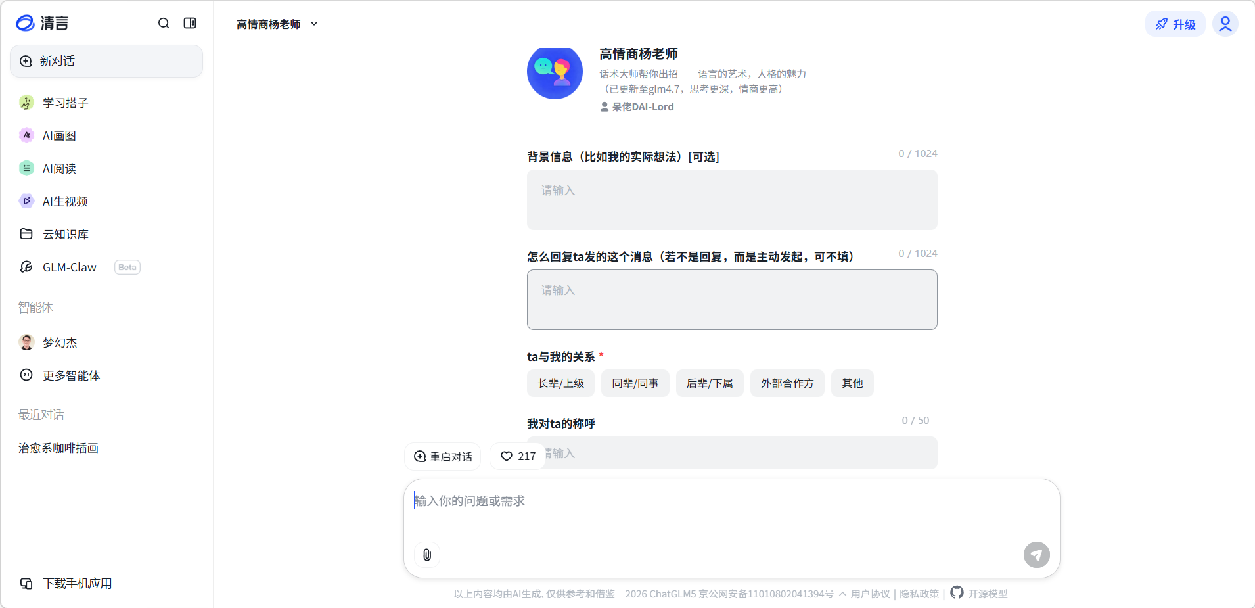Open the 隐私政策 link
1255x608 pixels.
point(919,594)
